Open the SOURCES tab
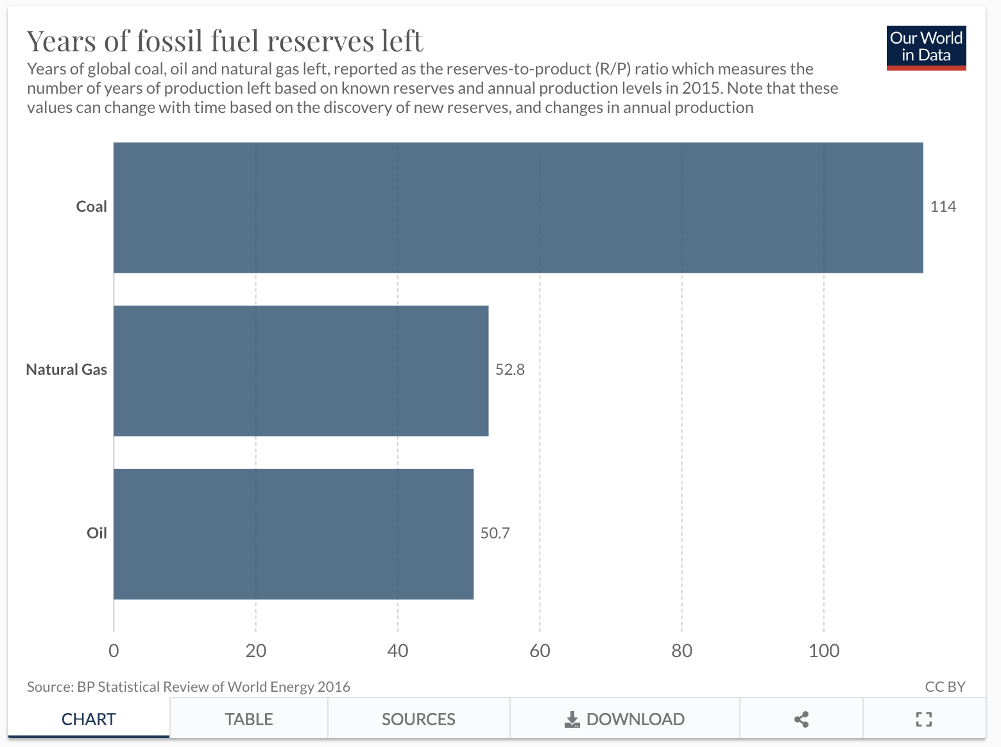The height and width of the screenshot is (747, 1001). coord(418,719)
